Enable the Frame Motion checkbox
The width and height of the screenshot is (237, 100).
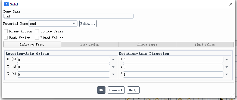6,31
